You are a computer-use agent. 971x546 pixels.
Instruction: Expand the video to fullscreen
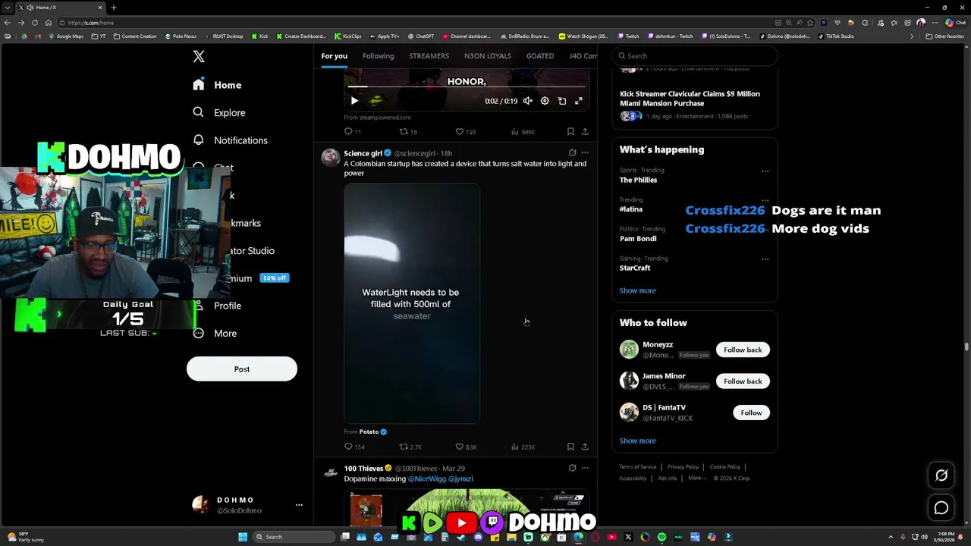click(579, 101)
